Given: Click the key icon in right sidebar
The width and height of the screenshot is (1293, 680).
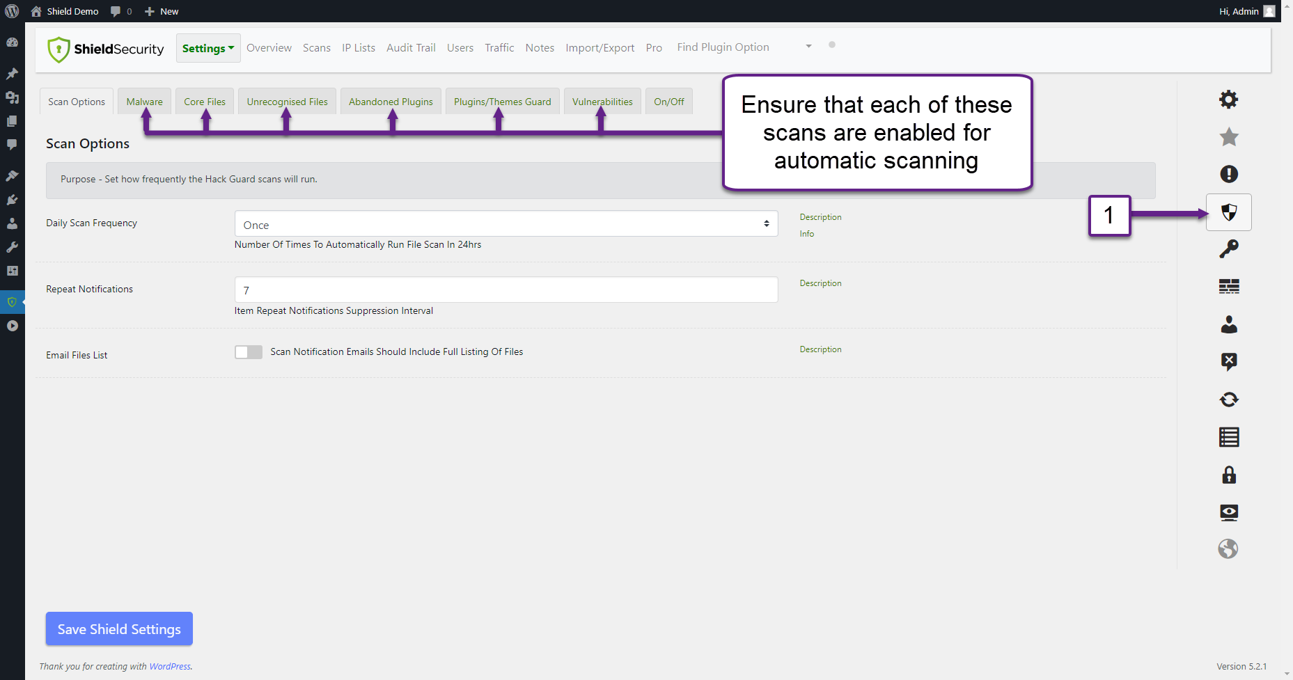Looking at the screenshot, I should click(x=1228, y=249).
